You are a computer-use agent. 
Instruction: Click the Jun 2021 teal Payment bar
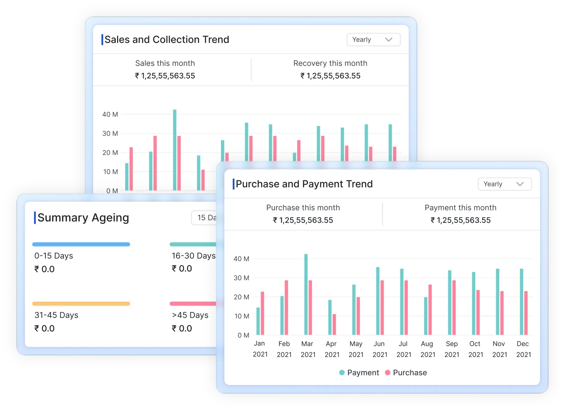click(378, 301)
